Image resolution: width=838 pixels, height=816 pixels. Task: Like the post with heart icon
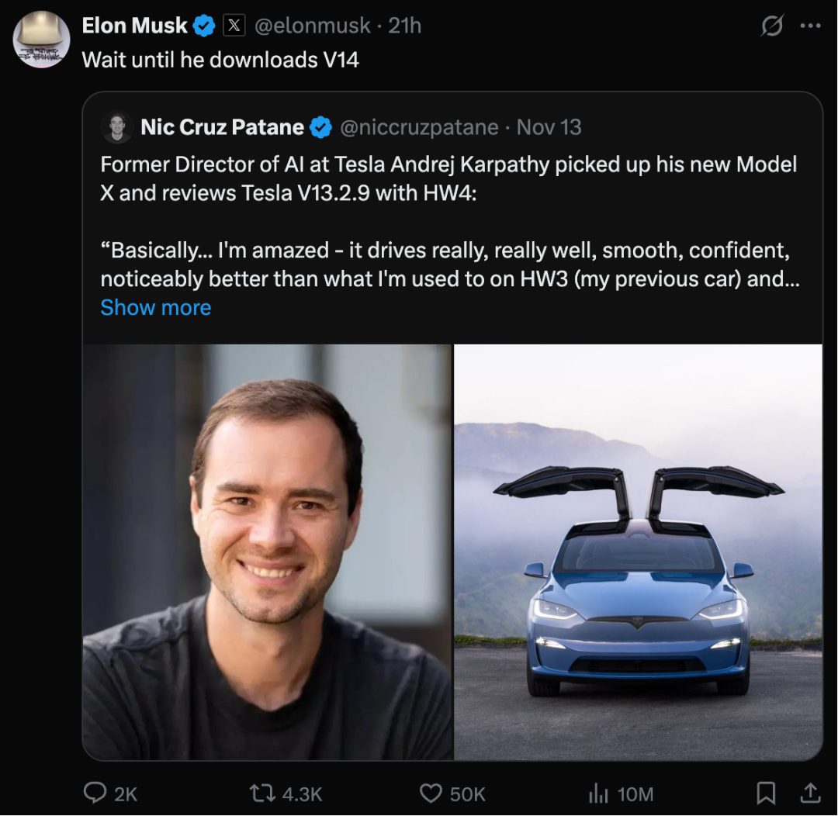click(431, 793)
